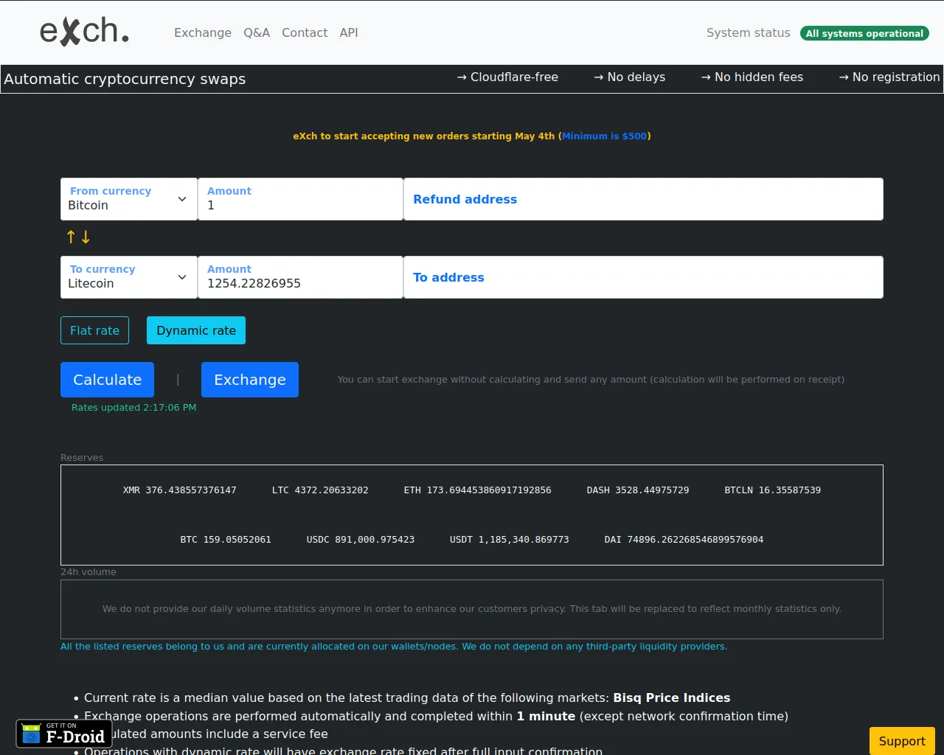Click the Cloudflare-free header text
The width and height of the screenshot is (944, 755).
click(x=507, y=77)
